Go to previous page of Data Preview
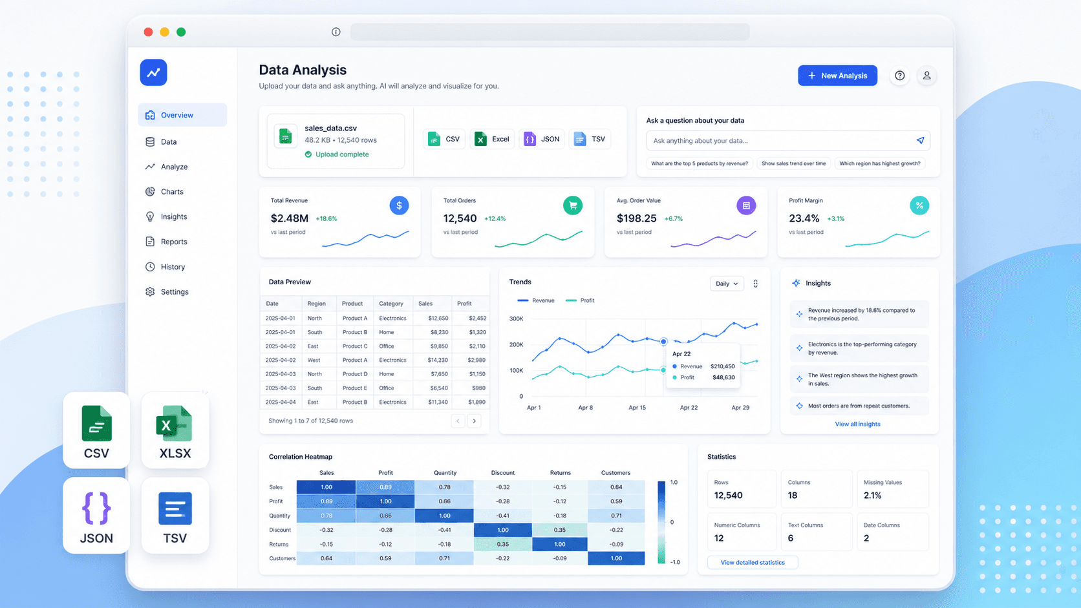 458,421
